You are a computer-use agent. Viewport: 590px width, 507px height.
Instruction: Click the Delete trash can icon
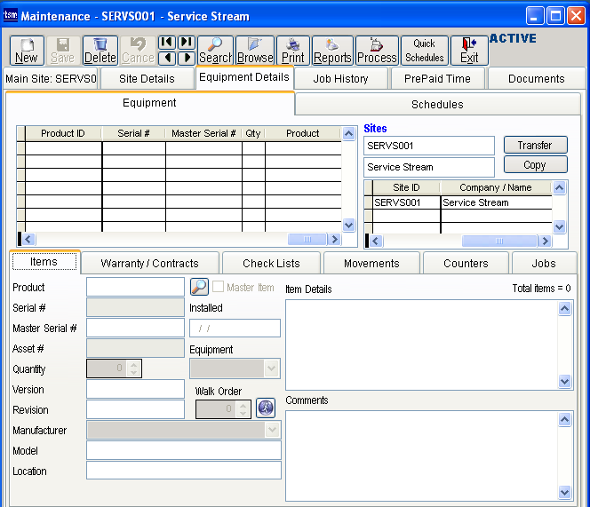(100, 50)
